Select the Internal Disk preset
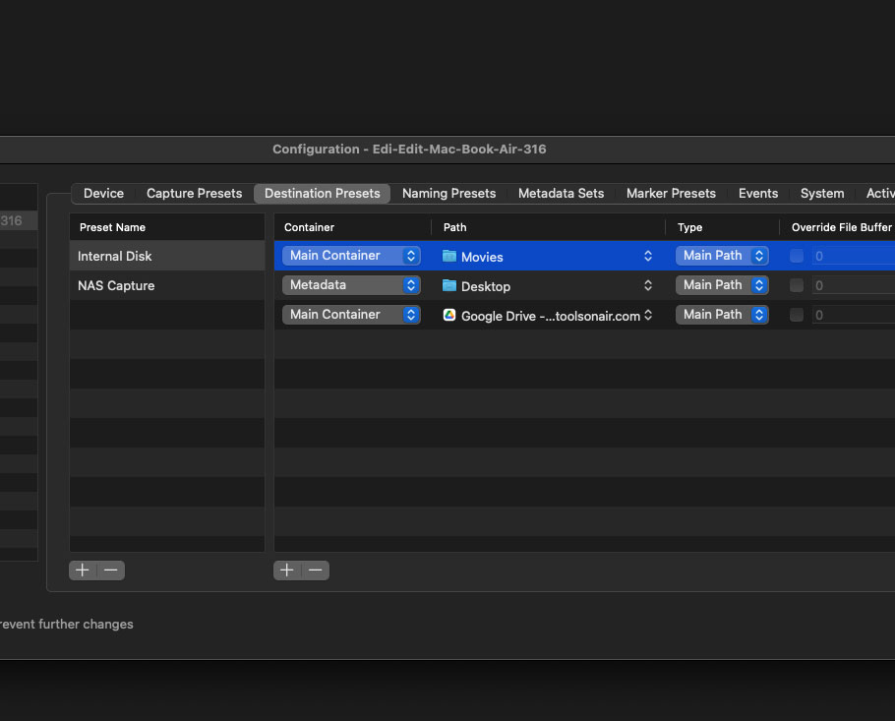Image resolution: width=895 pixels, height=721 pixels. click(115, 256)
